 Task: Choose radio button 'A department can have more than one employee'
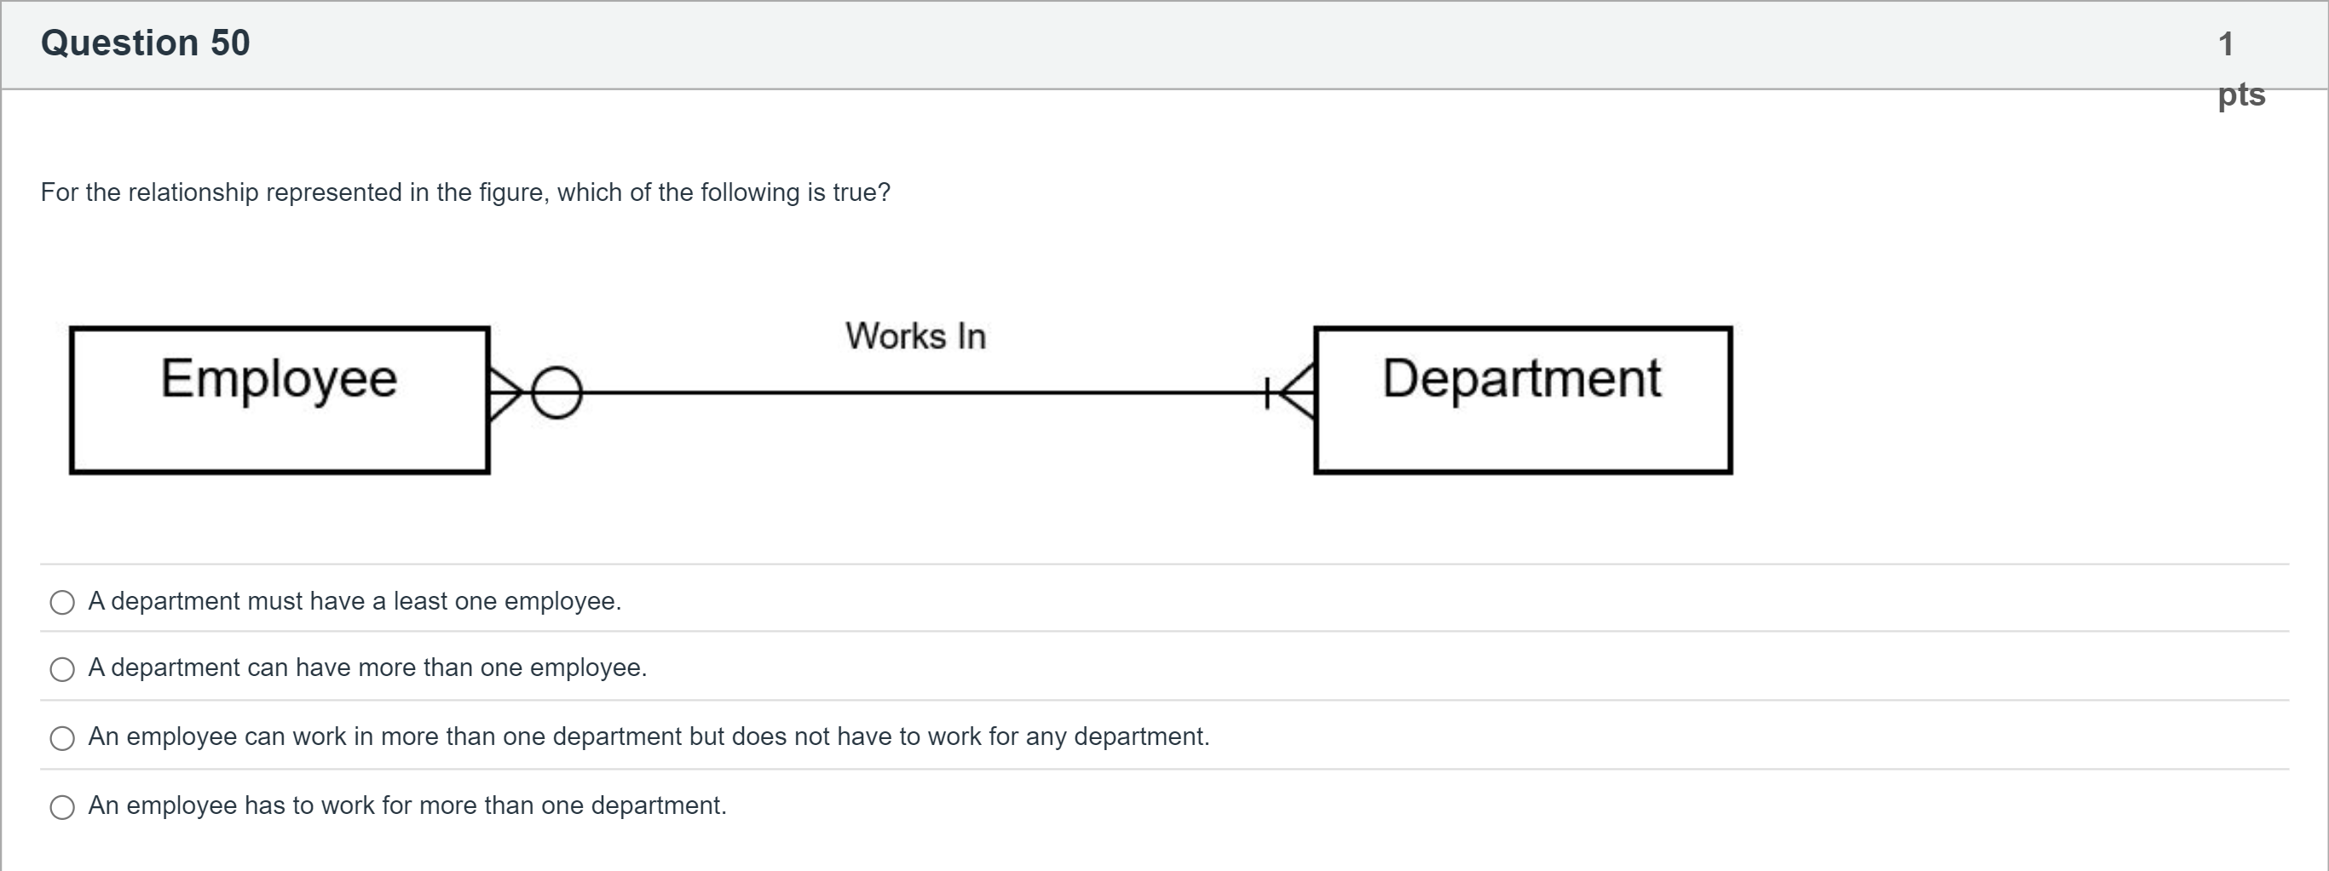coord(62,669)
